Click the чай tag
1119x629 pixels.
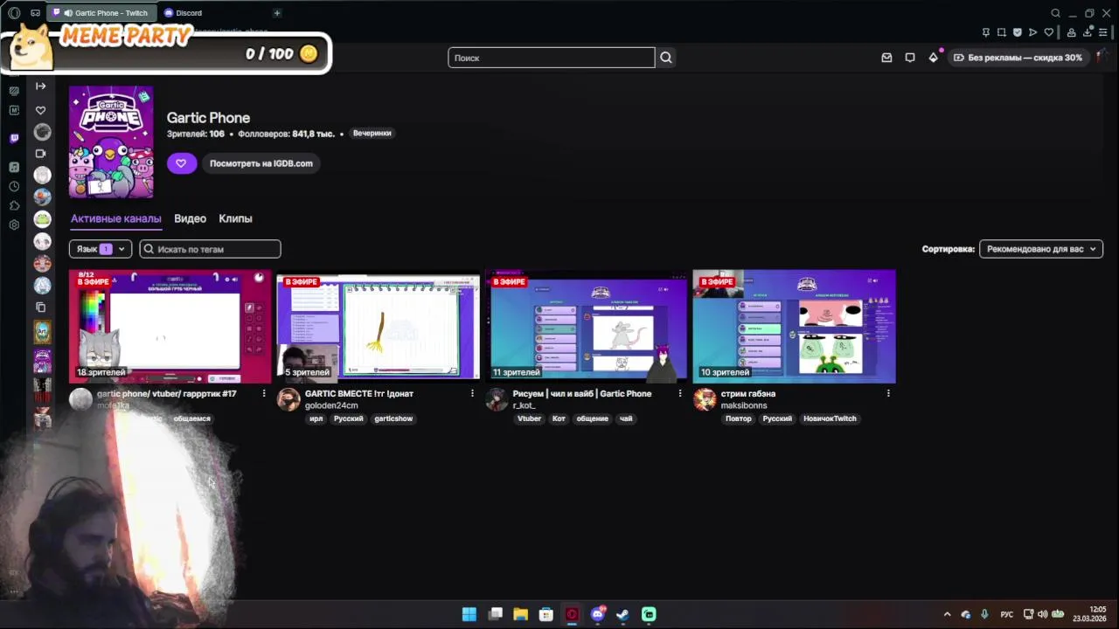(626, 418)
